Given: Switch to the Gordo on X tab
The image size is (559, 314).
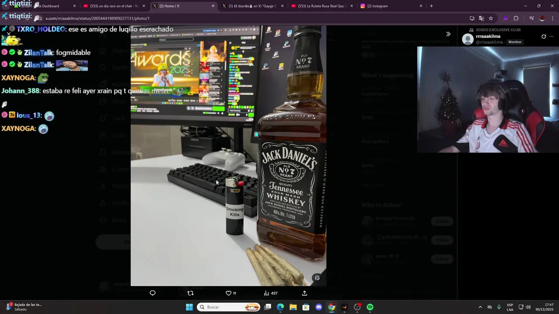Looking at the screenshot, I should [x=252, y=6].
